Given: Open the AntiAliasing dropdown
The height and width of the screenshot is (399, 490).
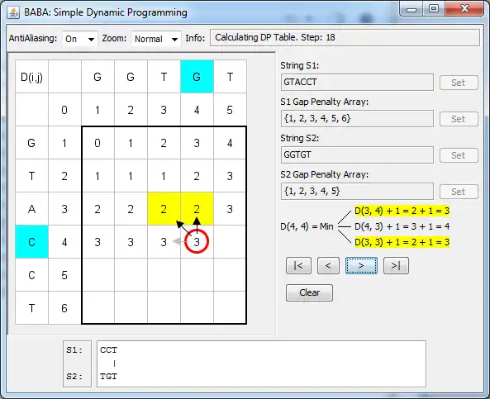Looking at the screenshot, I should pyautogui.click(x=80, y=39).
